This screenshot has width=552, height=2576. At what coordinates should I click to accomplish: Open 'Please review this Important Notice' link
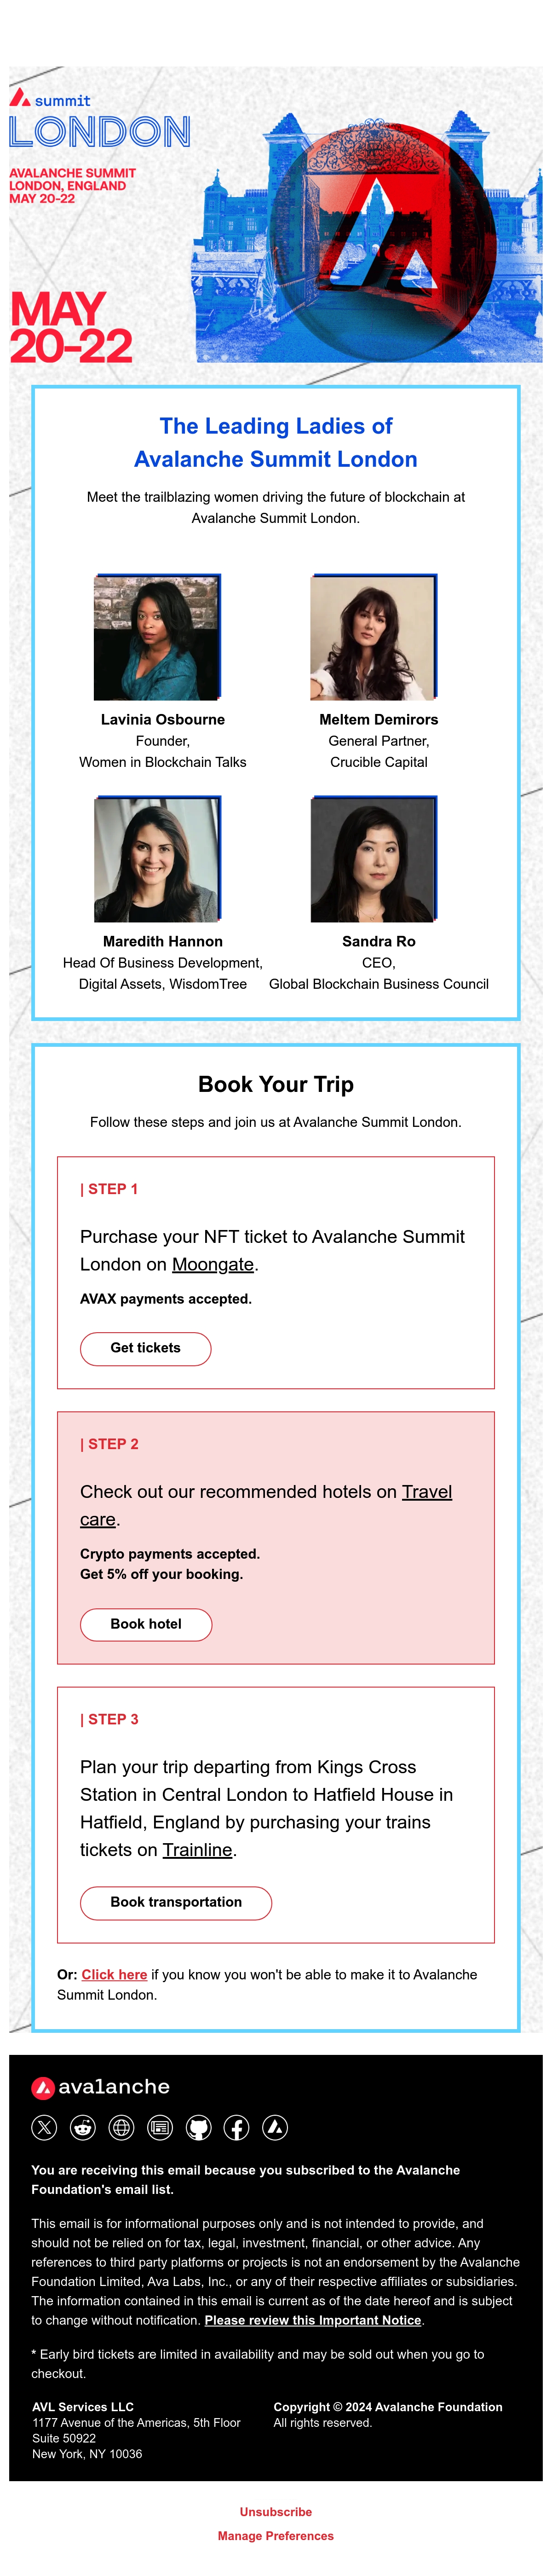[x=313, y=2320]
